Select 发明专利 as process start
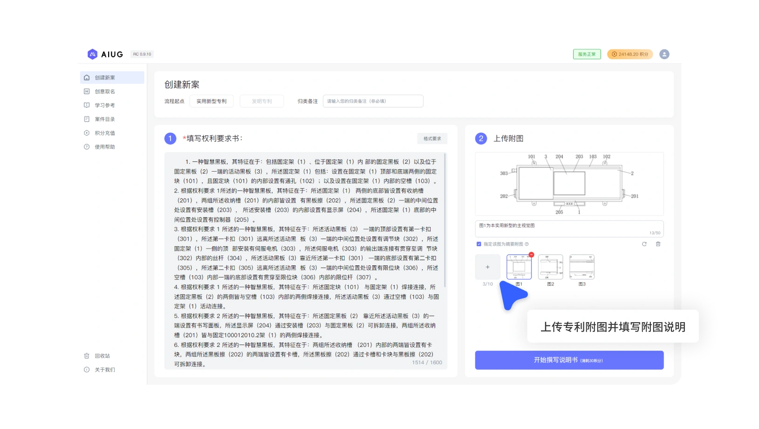The width and height of the screenshot is (759, 429). pos(262,101)
